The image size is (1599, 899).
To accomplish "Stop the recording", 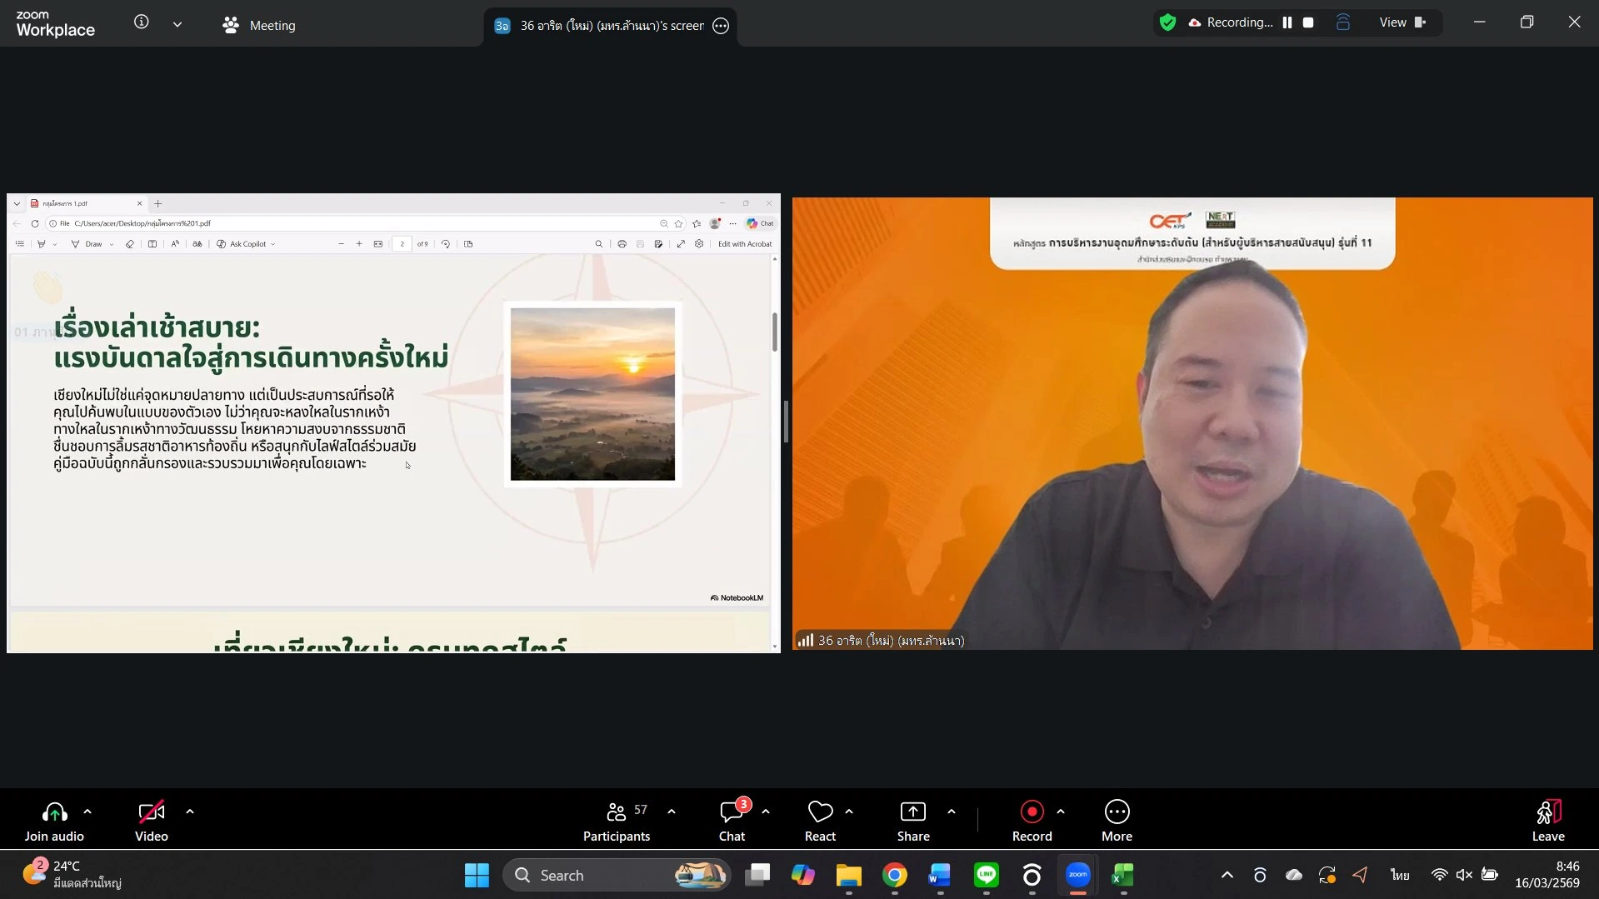I will [x=1308, y=22].
